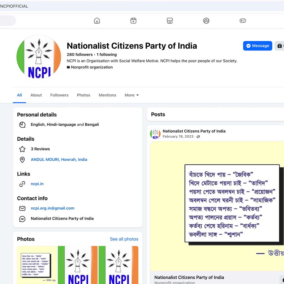Click post author name Nationalist Citizens Party of India

coord(194,131)
